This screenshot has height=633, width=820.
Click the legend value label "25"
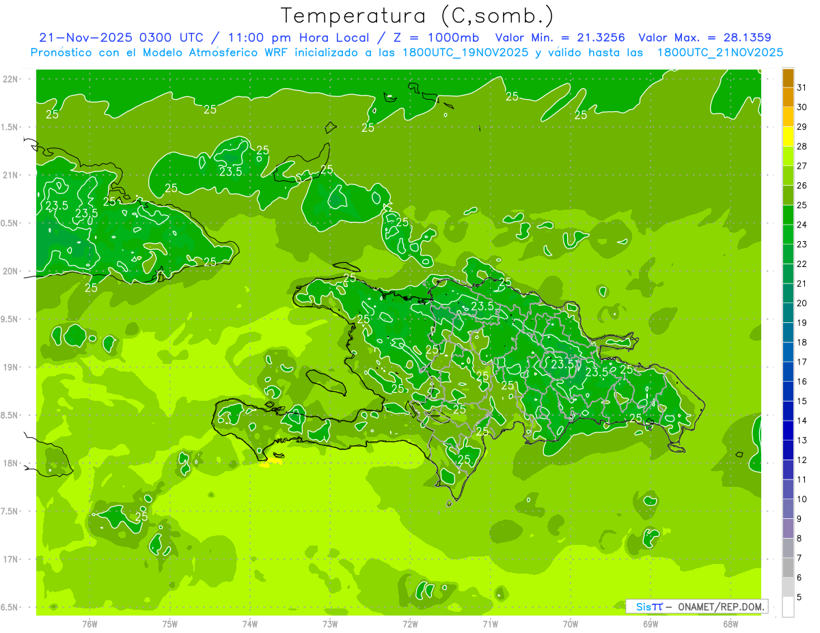pyautogui.click(x=802, y=205)
